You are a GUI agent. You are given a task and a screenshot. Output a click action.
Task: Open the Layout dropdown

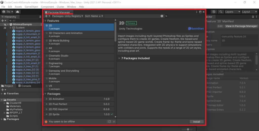tap(249, 12)
